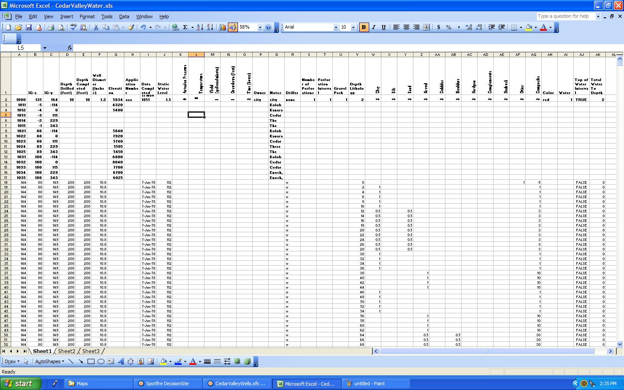This screenshot has height=390, width=624.
Task: Click the Insert Function fx button
Action: pos(69,48)
